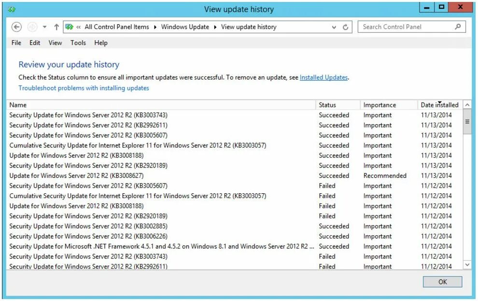The width and height of the screenshot is (478, 301).
Task: Expand arrow after Windows Update breadcrumb
Action: click(x=215, y=27)
